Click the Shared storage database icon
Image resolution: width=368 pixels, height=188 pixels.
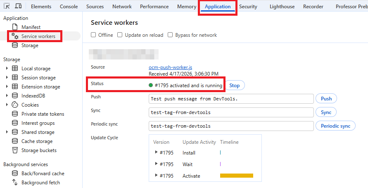click(15, 132)
